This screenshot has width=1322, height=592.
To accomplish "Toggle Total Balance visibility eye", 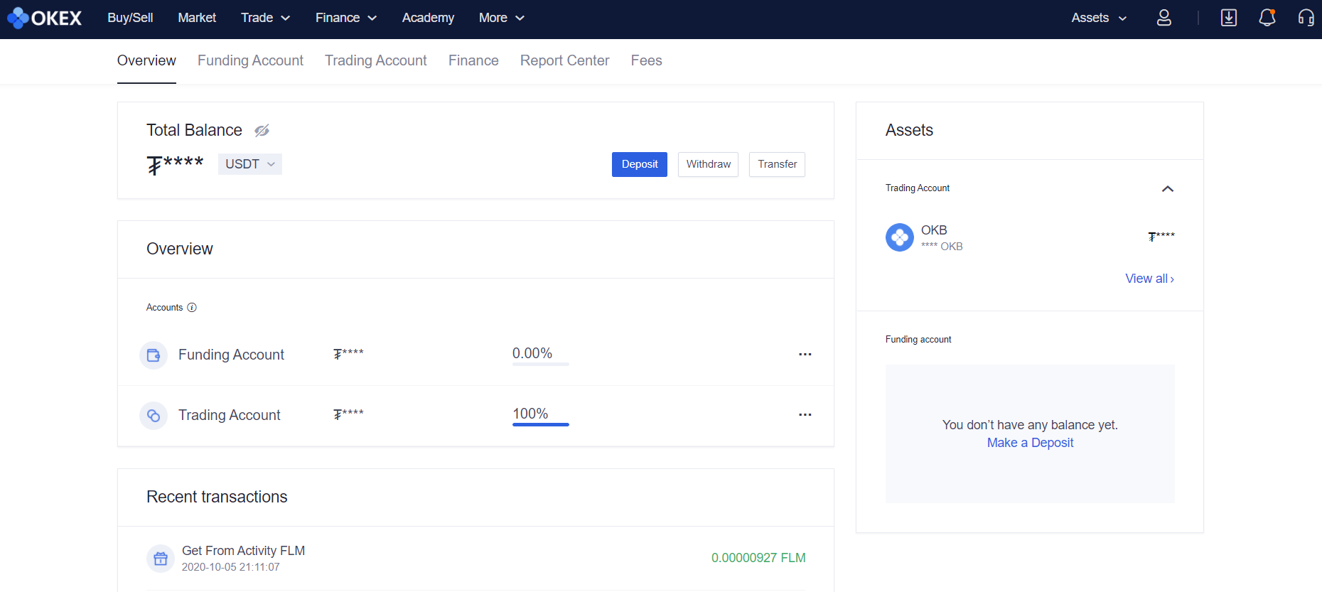I will tap(262, 131).
